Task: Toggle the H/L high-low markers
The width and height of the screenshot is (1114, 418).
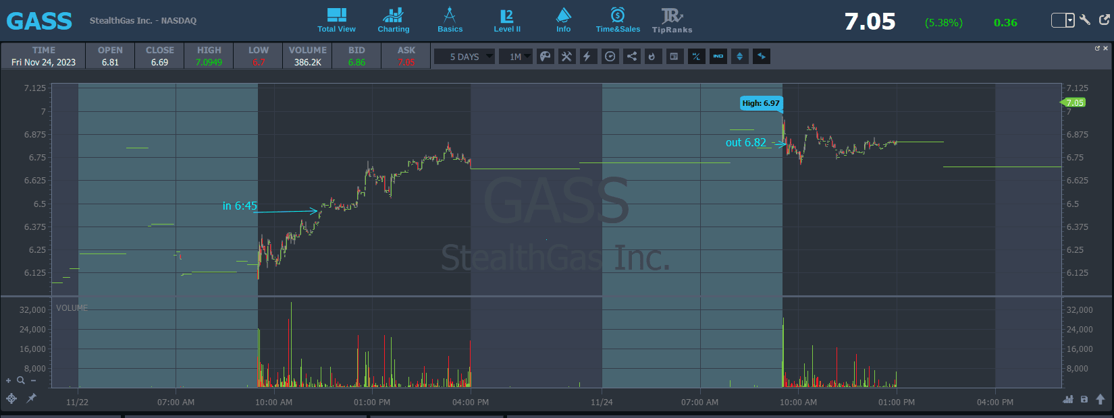Action: coord(696,57)
